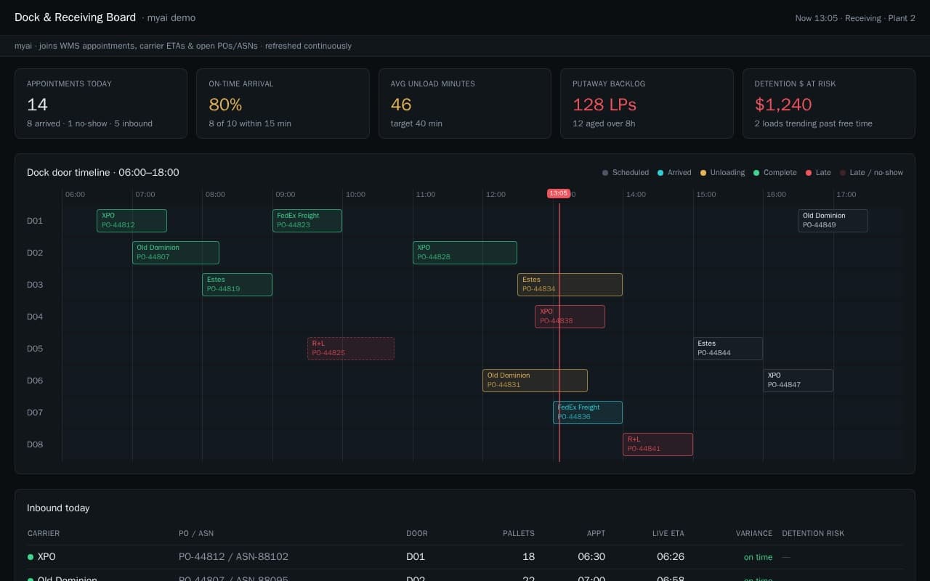Click the D08 door label
This screenshot has width=930, height=581.
click(x=35, y=444)
